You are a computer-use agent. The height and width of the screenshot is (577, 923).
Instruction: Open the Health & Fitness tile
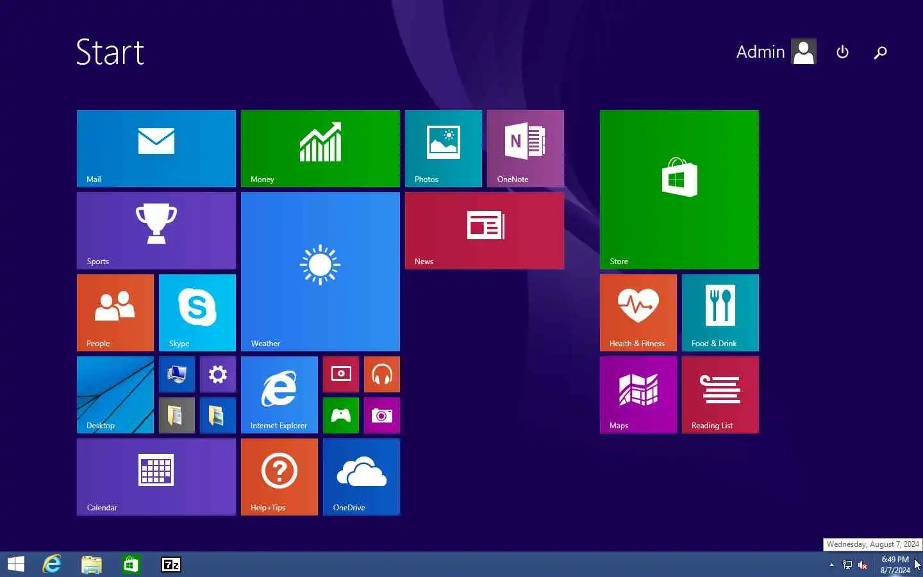[638, 313]
